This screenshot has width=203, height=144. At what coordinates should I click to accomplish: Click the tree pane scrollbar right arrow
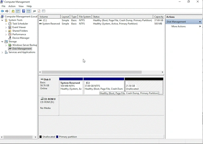[x=35, y=137]
